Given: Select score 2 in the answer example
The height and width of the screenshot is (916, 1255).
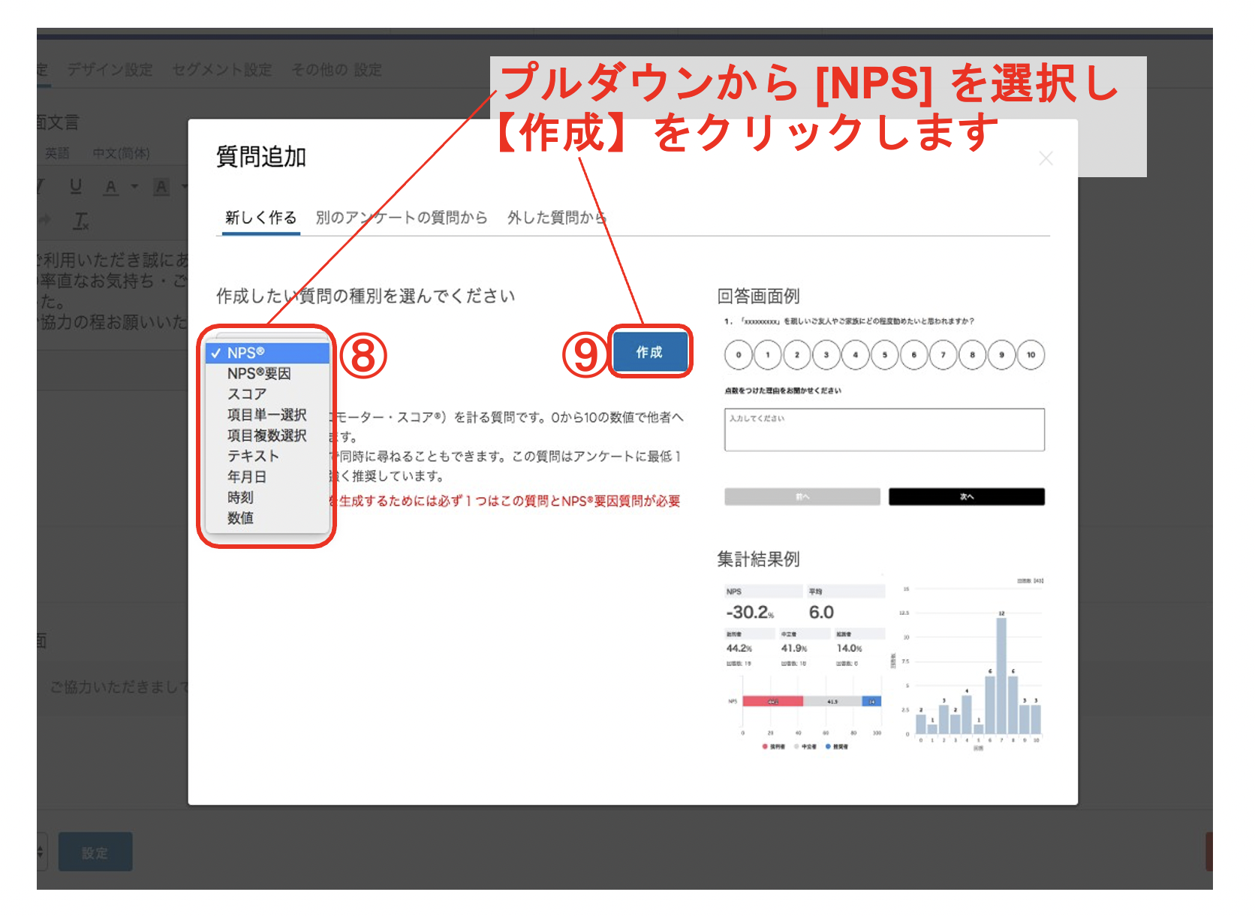Looking at the screenshot, I should (797, 355).
